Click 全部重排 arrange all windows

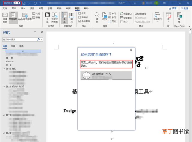click(x=126, y=18)
